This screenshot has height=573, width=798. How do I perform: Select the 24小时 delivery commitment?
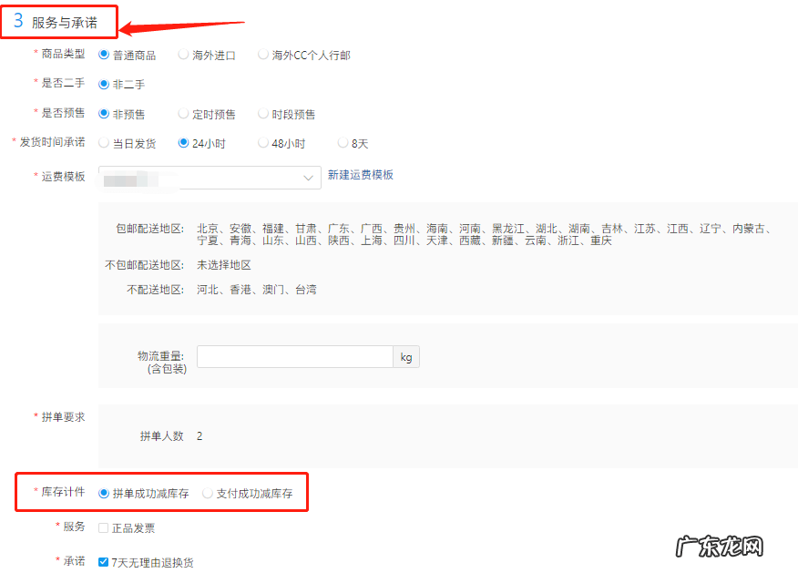(185, 143)
